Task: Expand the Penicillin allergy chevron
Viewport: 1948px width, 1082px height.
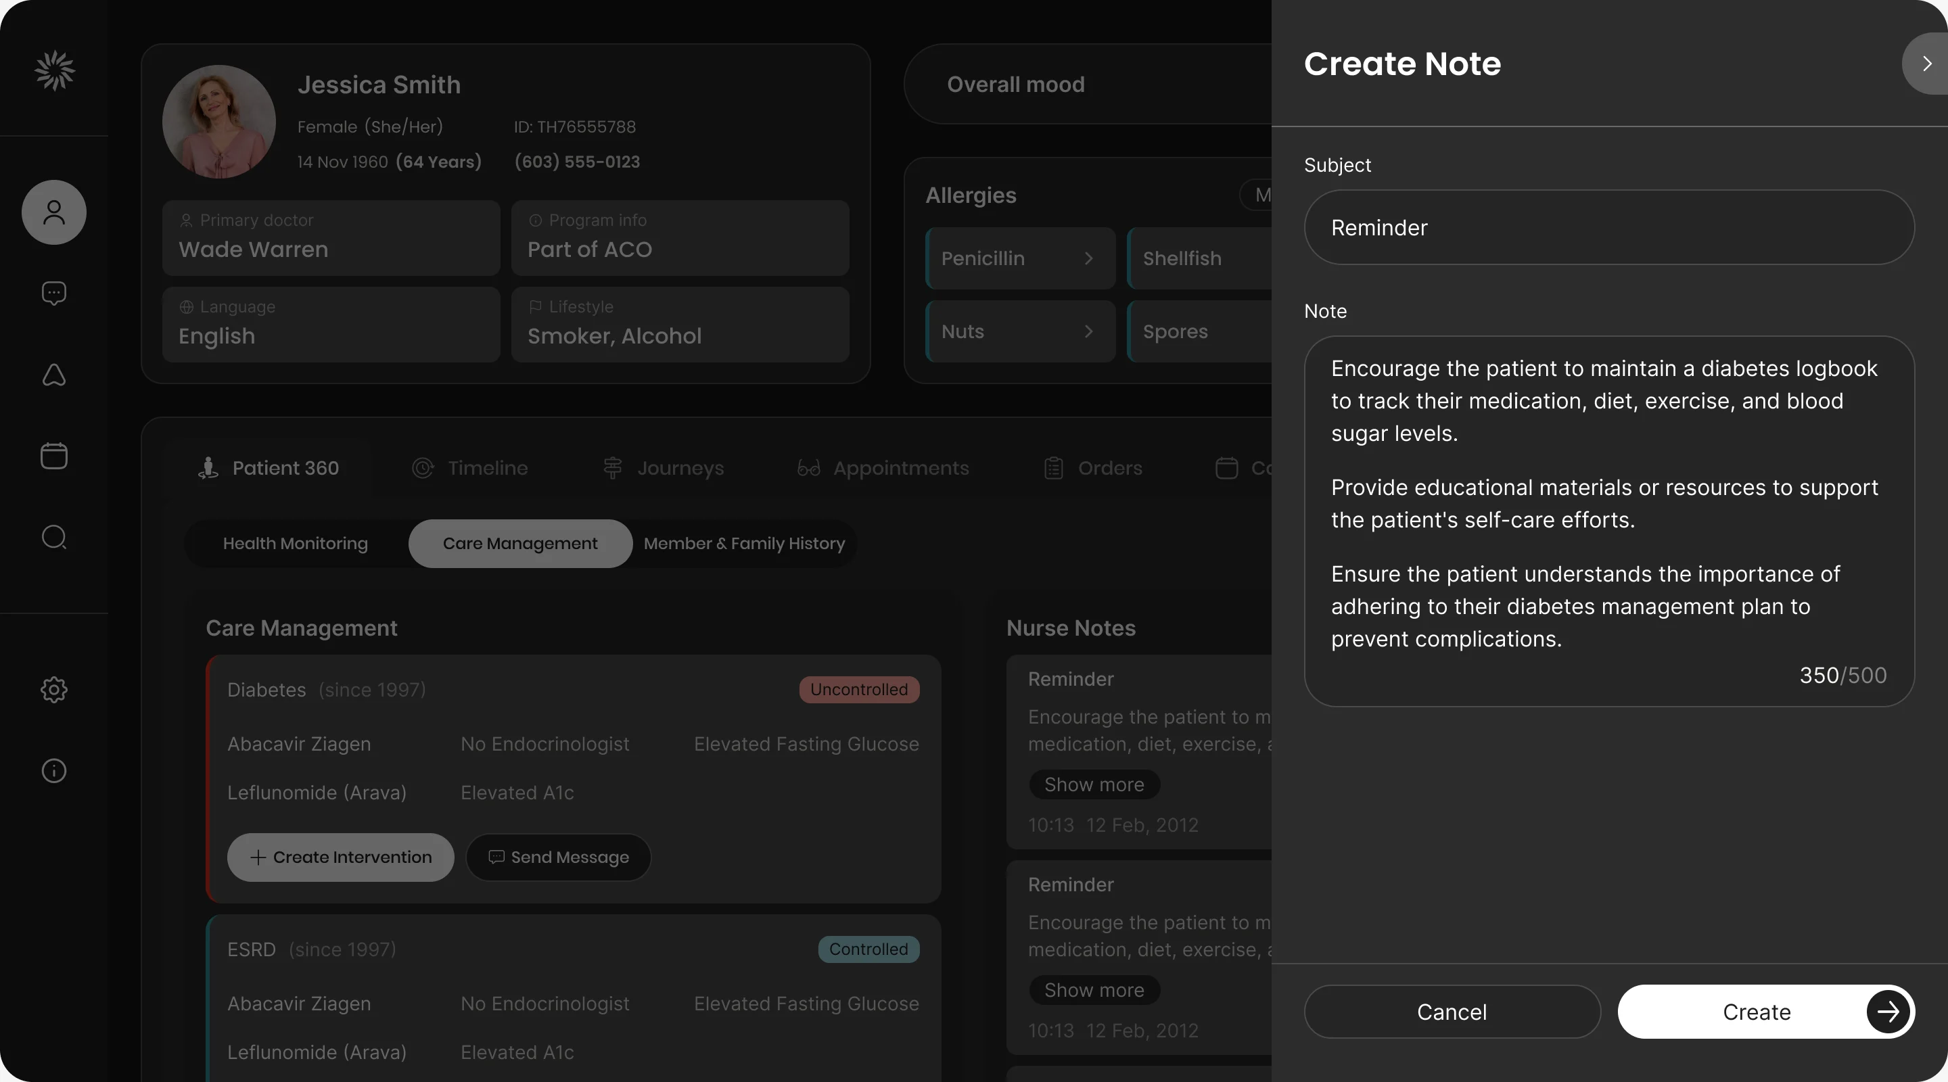Action: [x=1088, y=258]
